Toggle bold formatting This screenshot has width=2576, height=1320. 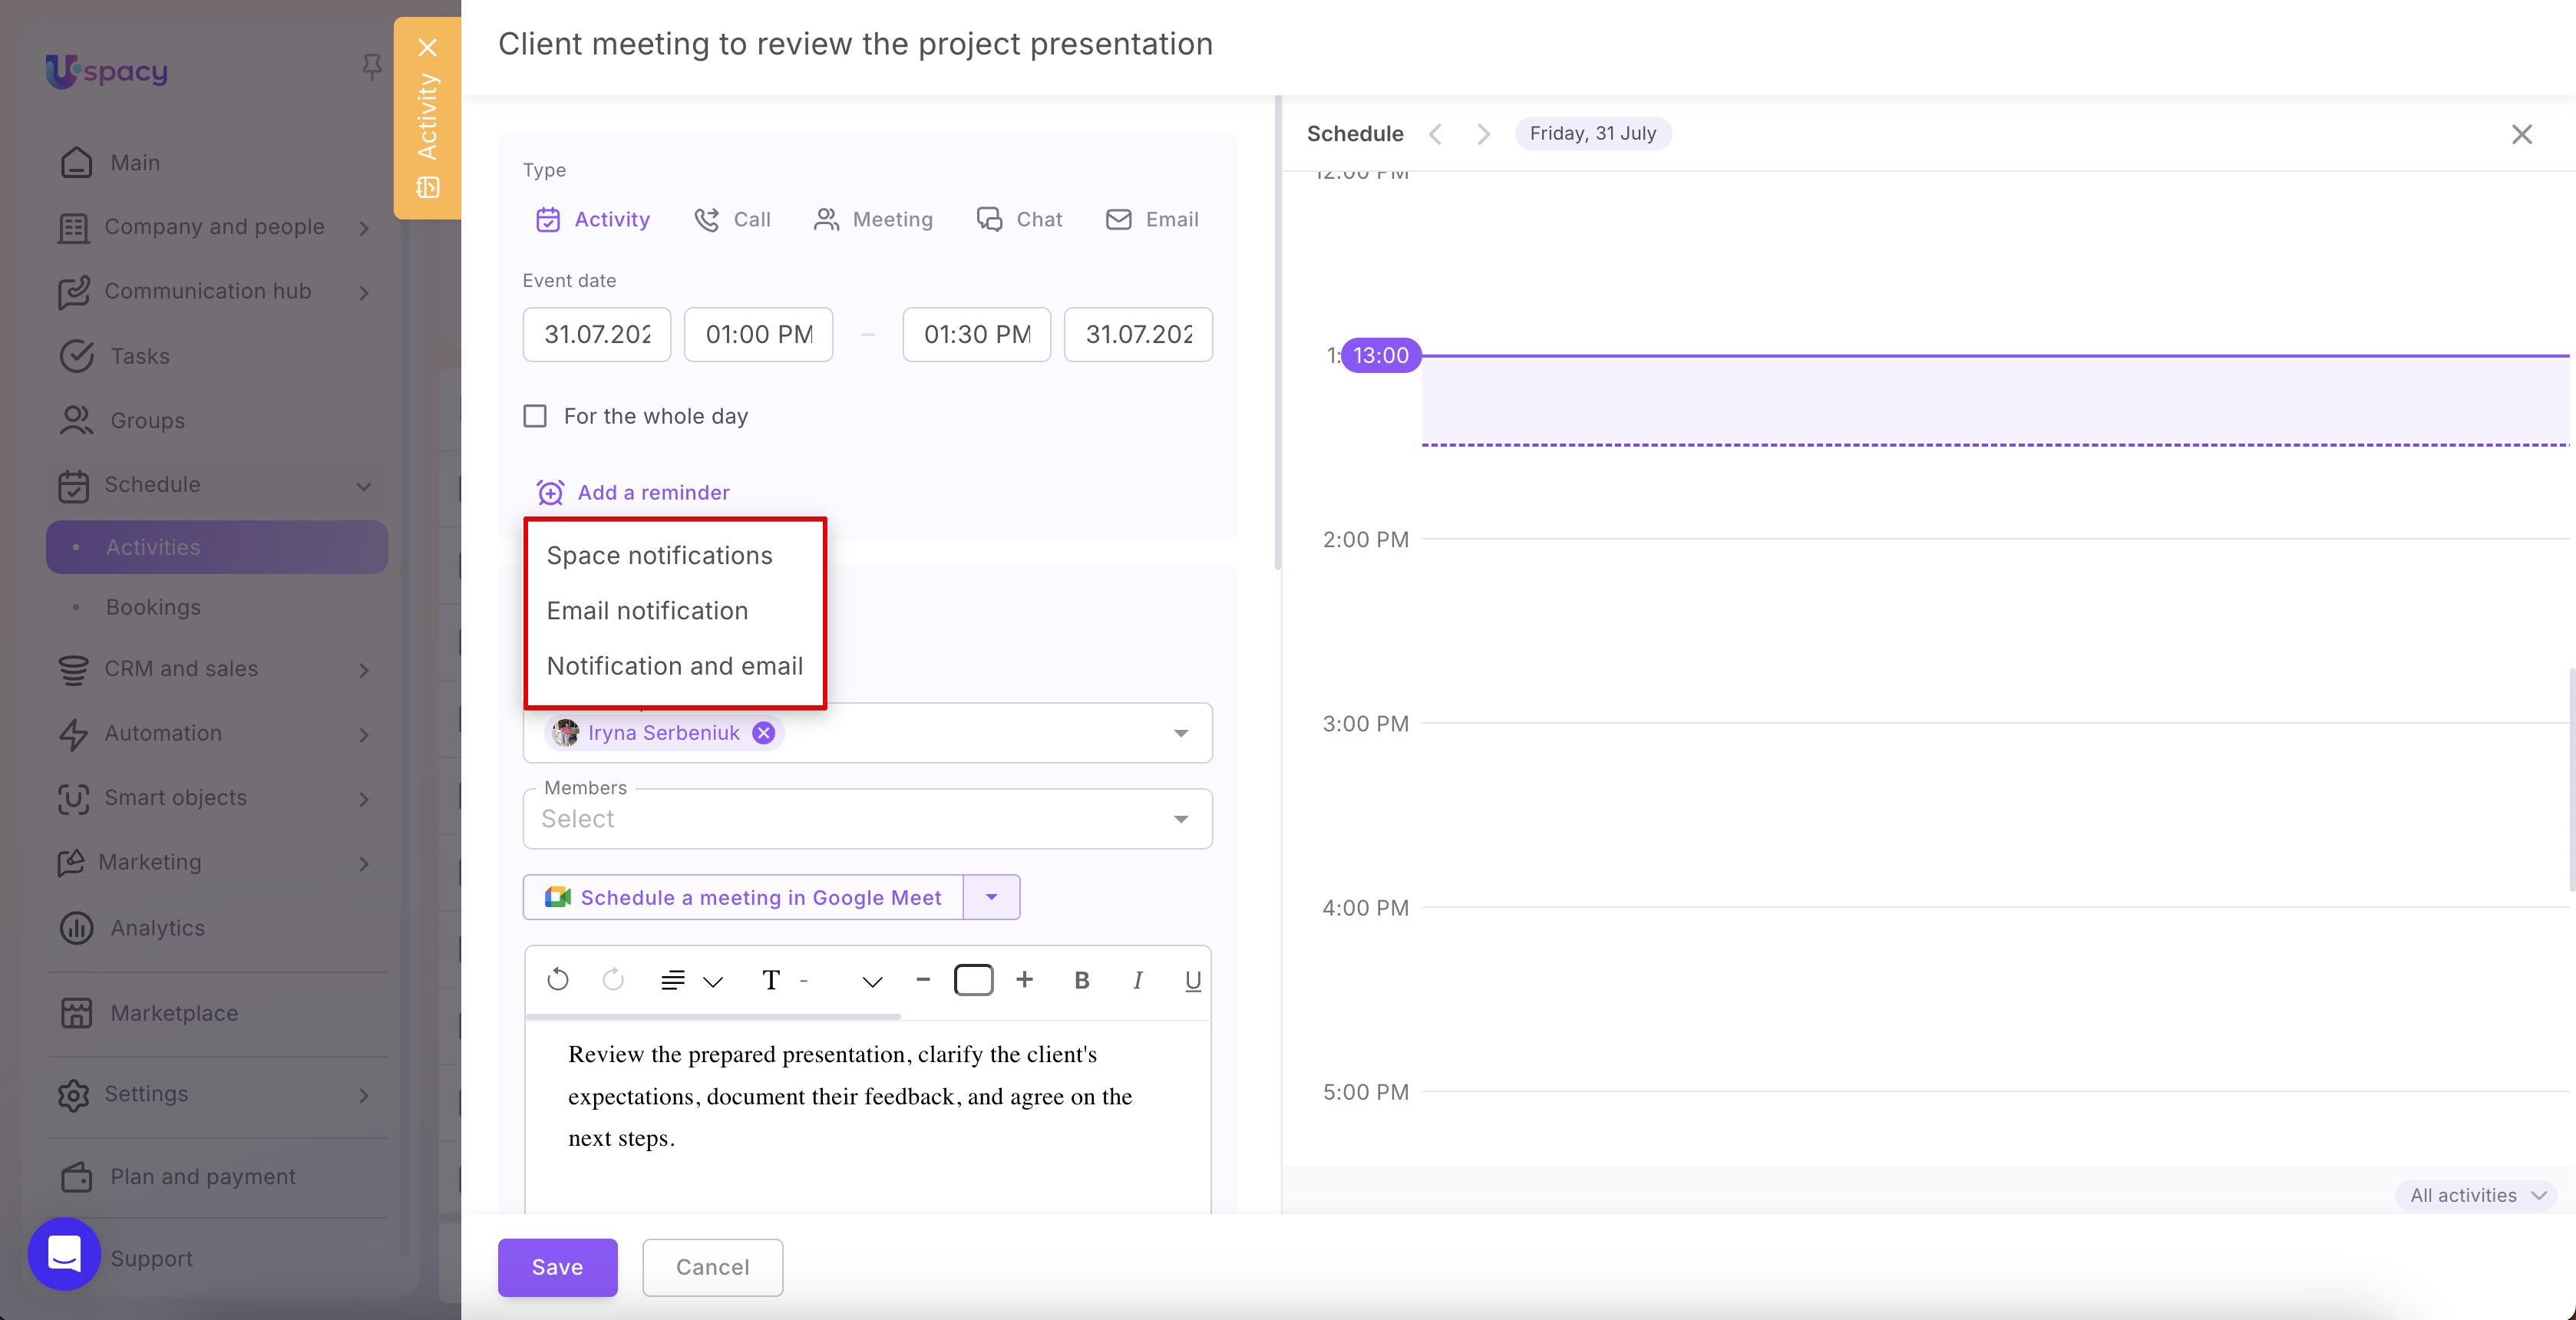pyautogui.click(x=1081, y=981)
